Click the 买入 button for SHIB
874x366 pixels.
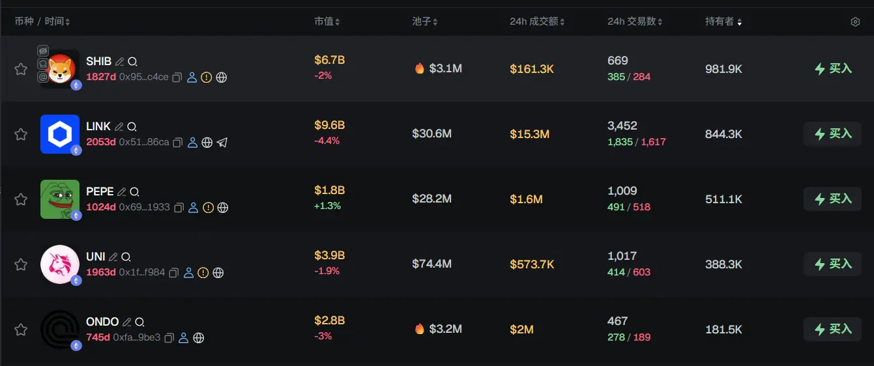point(832,69)
